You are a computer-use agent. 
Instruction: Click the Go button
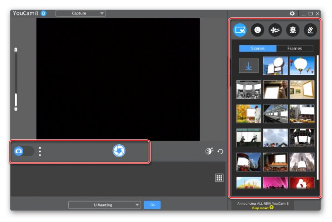tap(152, 205)
